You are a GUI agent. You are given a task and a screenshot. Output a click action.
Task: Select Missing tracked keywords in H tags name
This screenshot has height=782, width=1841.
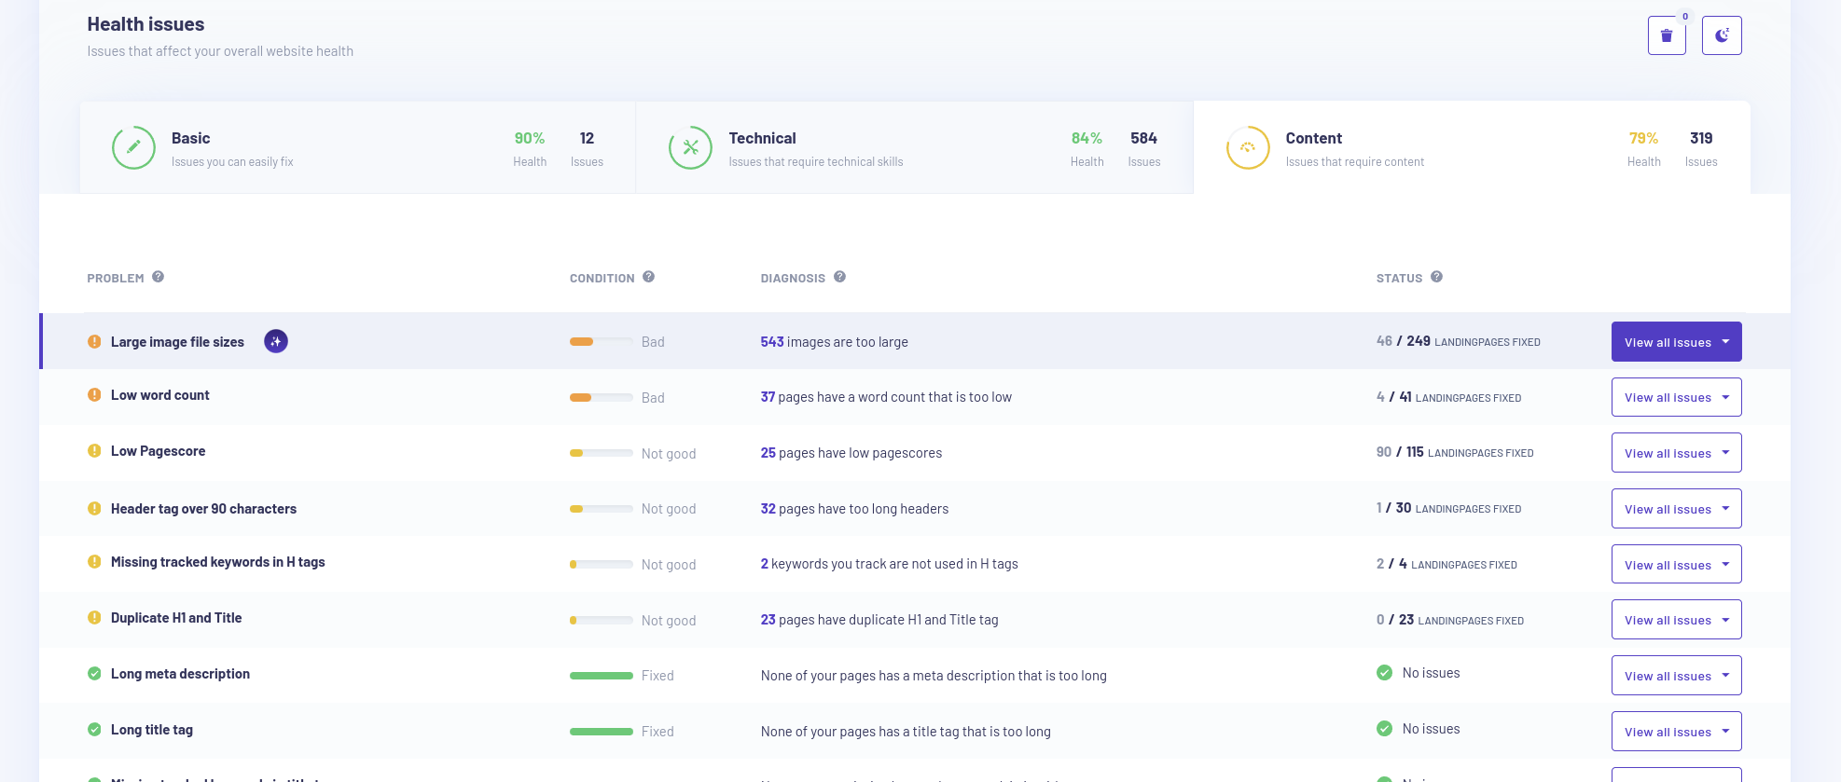pyautogui.click(x=218, y=562)
